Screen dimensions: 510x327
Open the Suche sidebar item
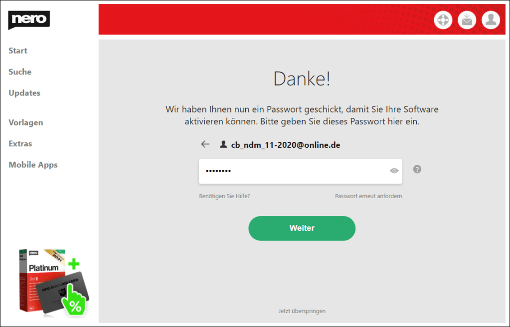tap(20, 72)
